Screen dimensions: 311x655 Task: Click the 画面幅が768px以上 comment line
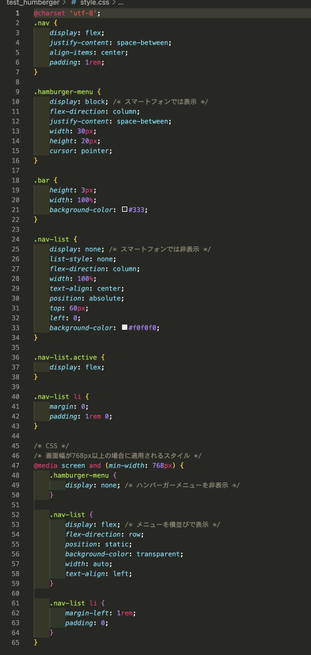118,455
